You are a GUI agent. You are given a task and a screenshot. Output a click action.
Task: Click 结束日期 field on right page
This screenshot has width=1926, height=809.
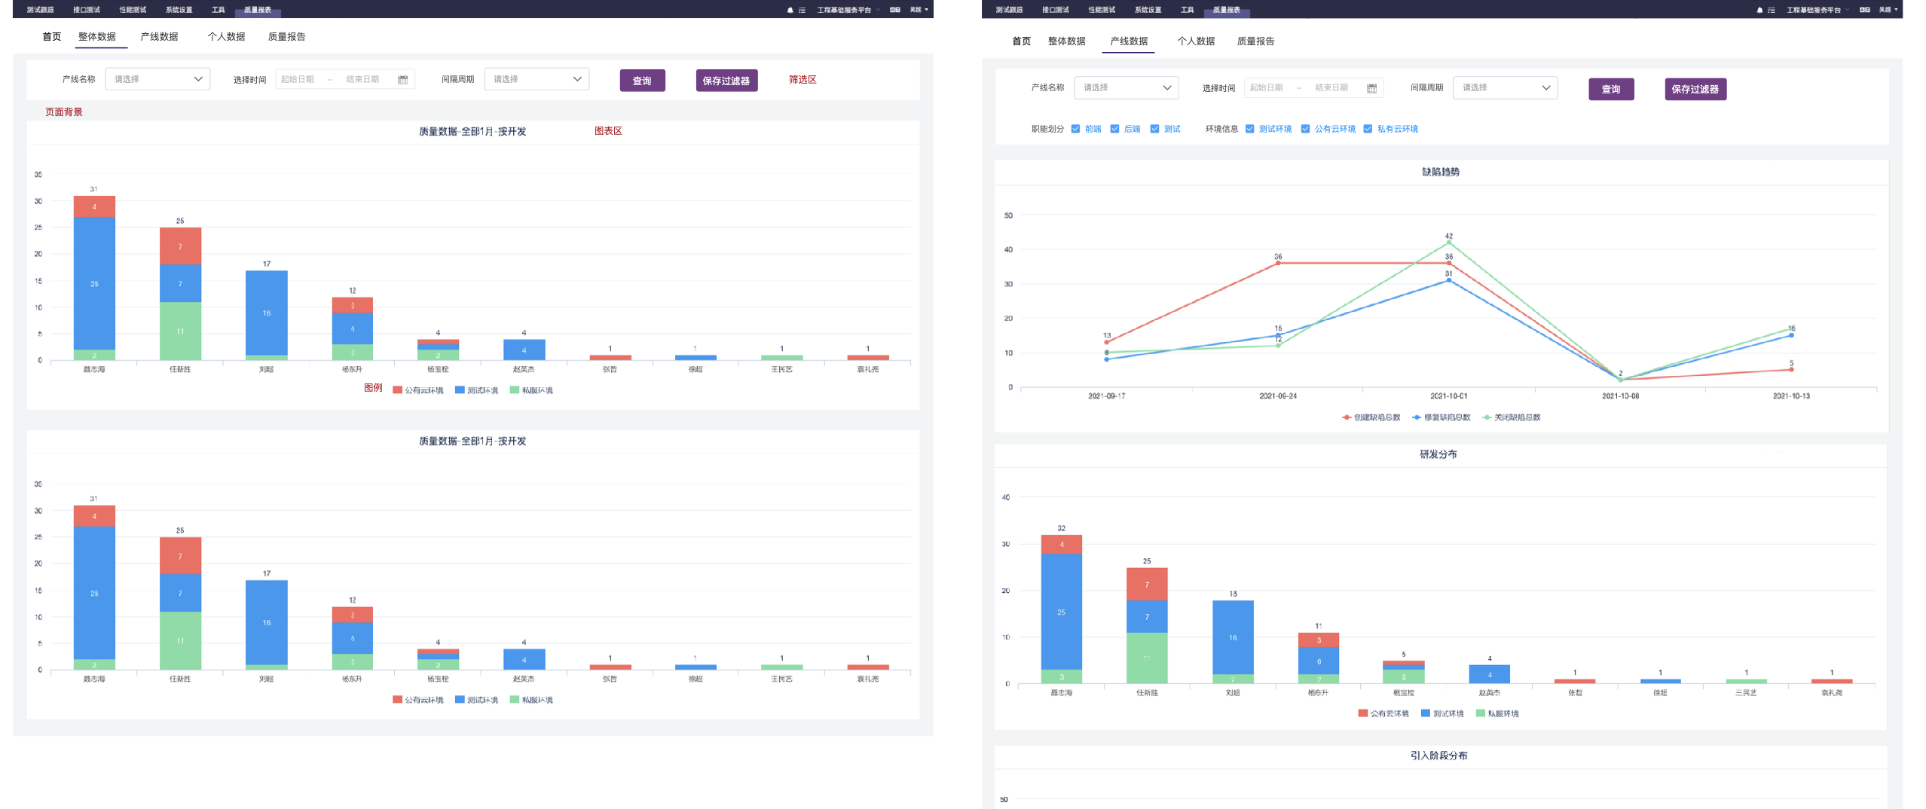tap(1331, 87)
